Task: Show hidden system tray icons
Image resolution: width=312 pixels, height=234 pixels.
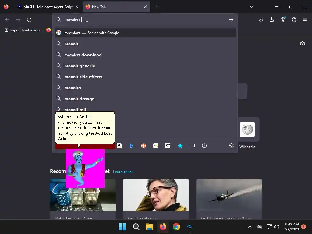Action: [250, 227]
